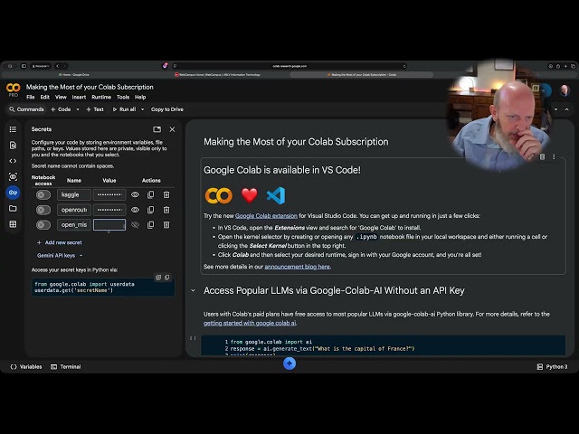The image size is (579, 434).
Task: Delete the open_mis secret
Action: (x=166, y=225)
